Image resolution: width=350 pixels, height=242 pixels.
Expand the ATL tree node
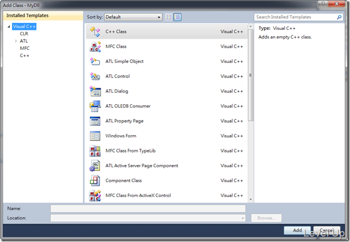[16, 41]
